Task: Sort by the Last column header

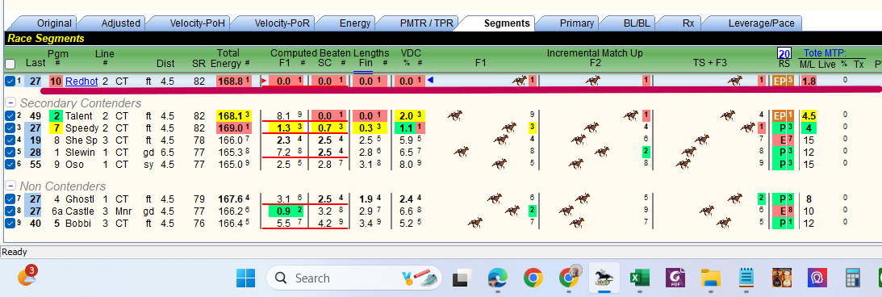Action: pyautogui.click(x=36, y=64)
